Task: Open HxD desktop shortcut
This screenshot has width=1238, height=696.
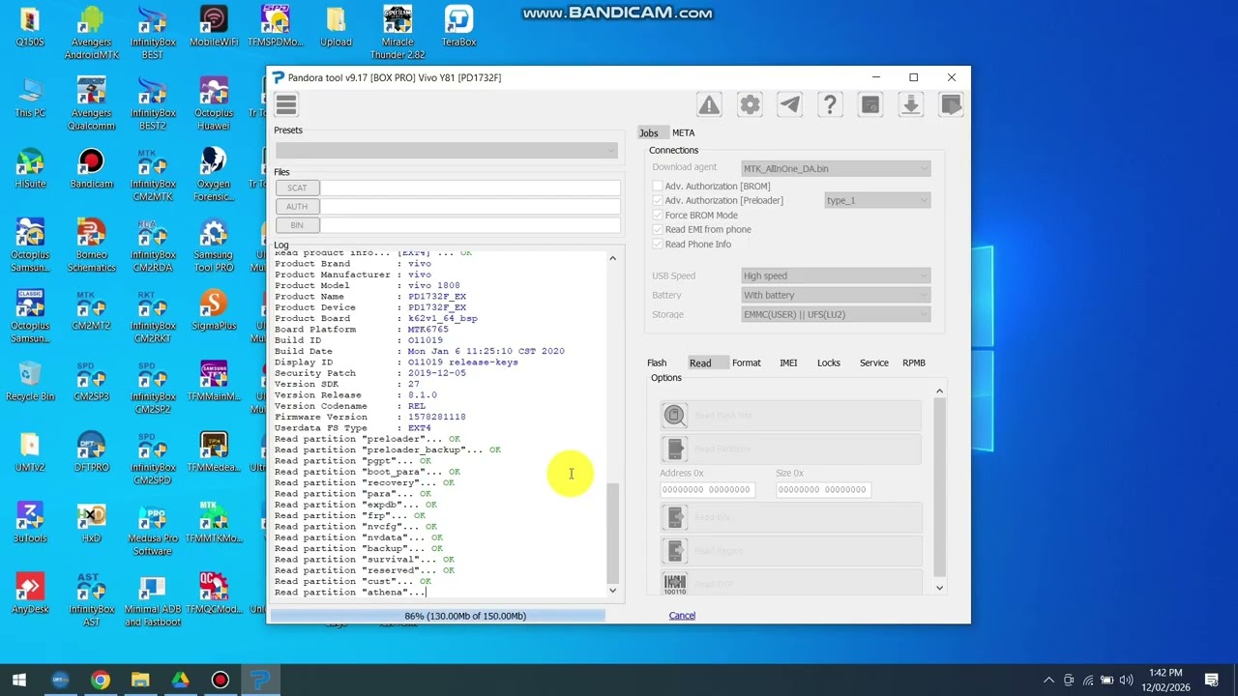Action: [91, 523]
